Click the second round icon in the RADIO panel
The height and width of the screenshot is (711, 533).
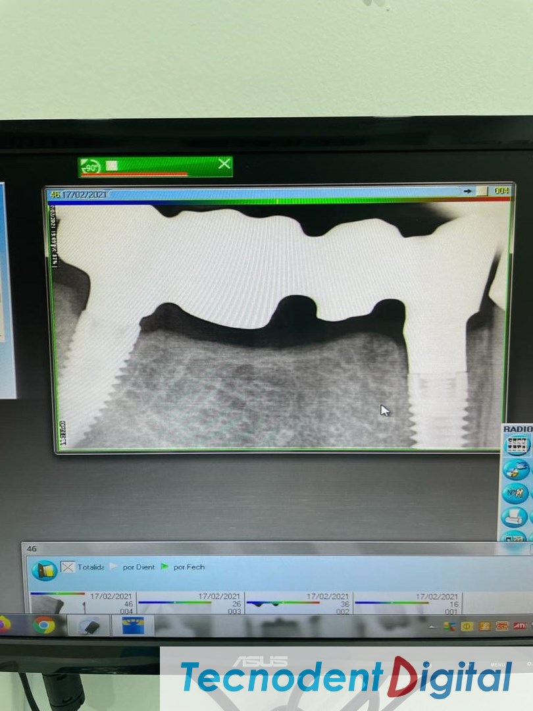pyautogui.click(x=517, y=469)
